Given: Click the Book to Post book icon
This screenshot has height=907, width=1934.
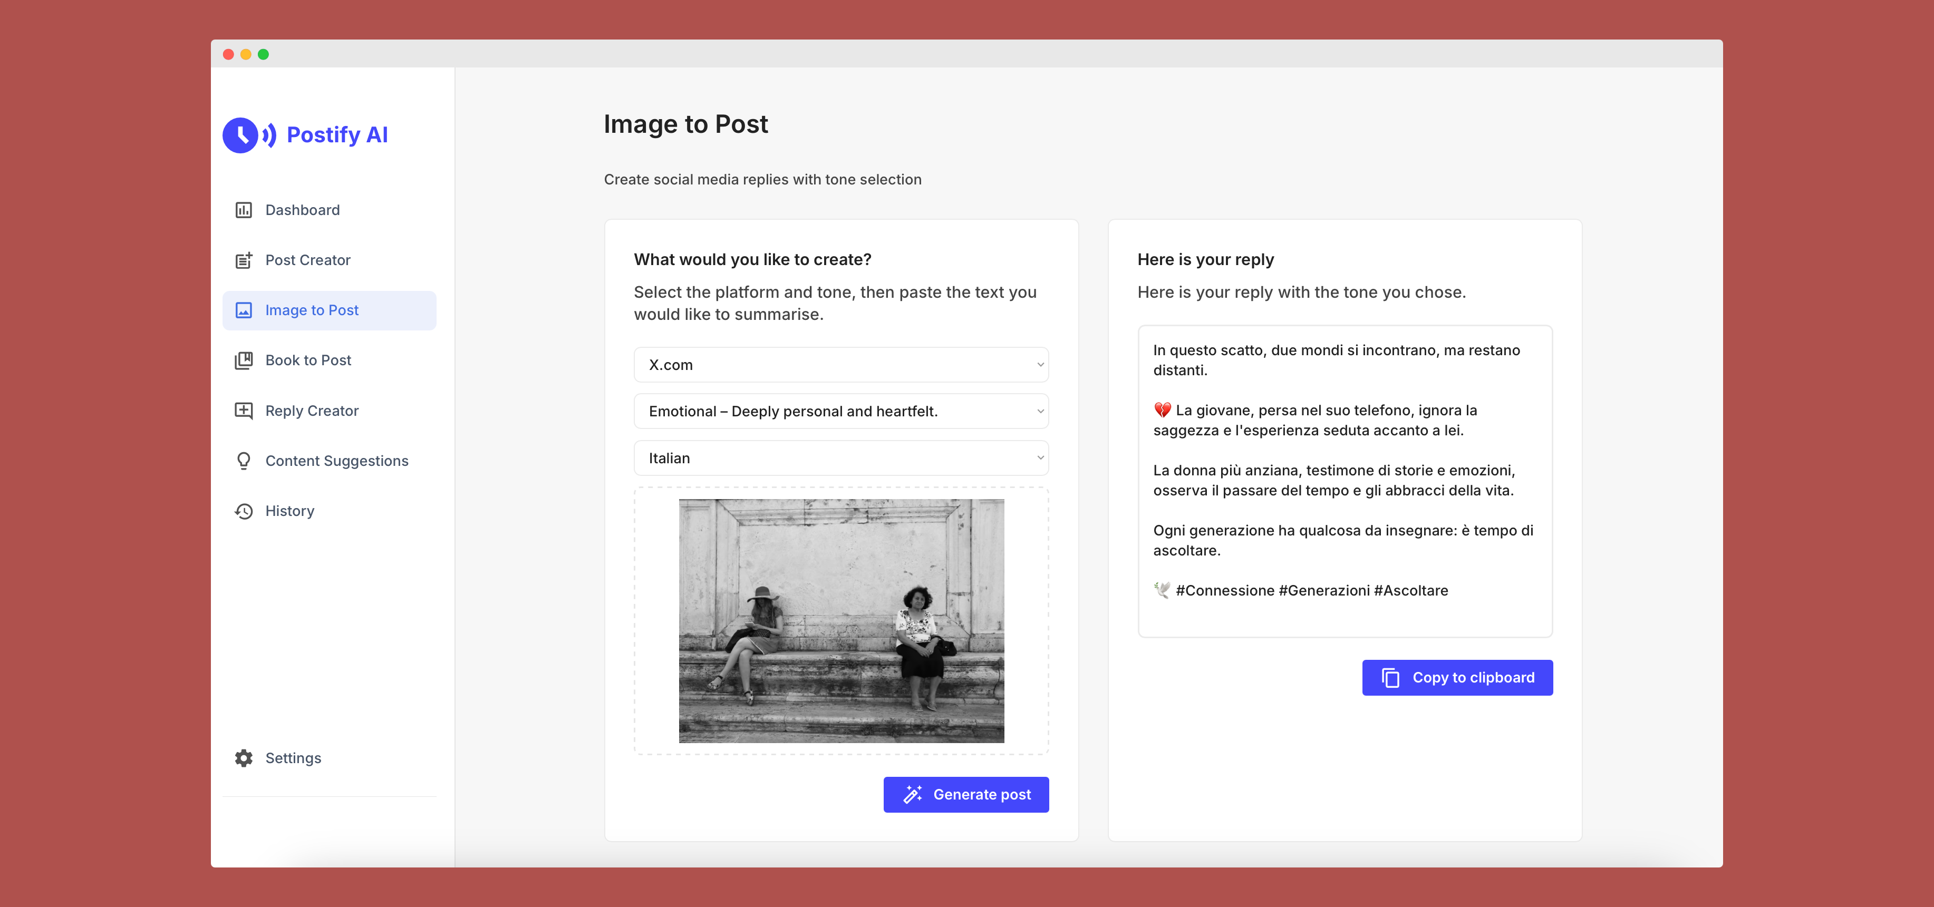Looking at the screenshot, I should 243,360.
